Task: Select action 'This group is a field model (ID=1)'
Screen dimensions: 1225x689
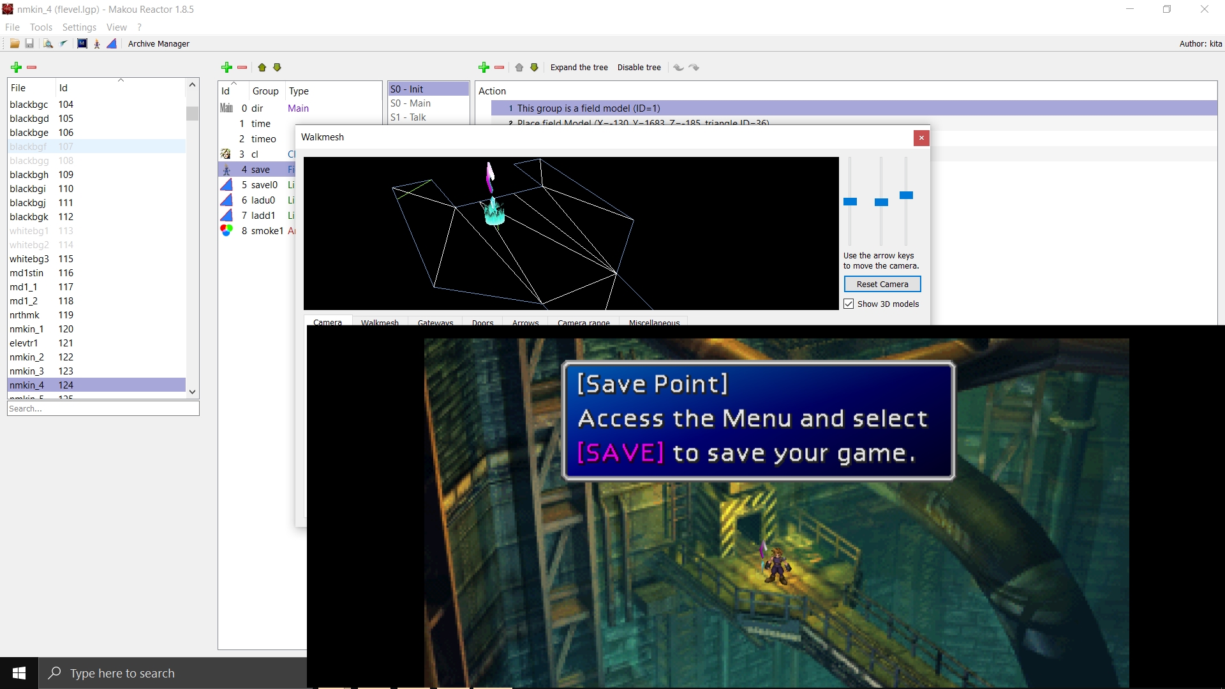Action: coord(854,108)
